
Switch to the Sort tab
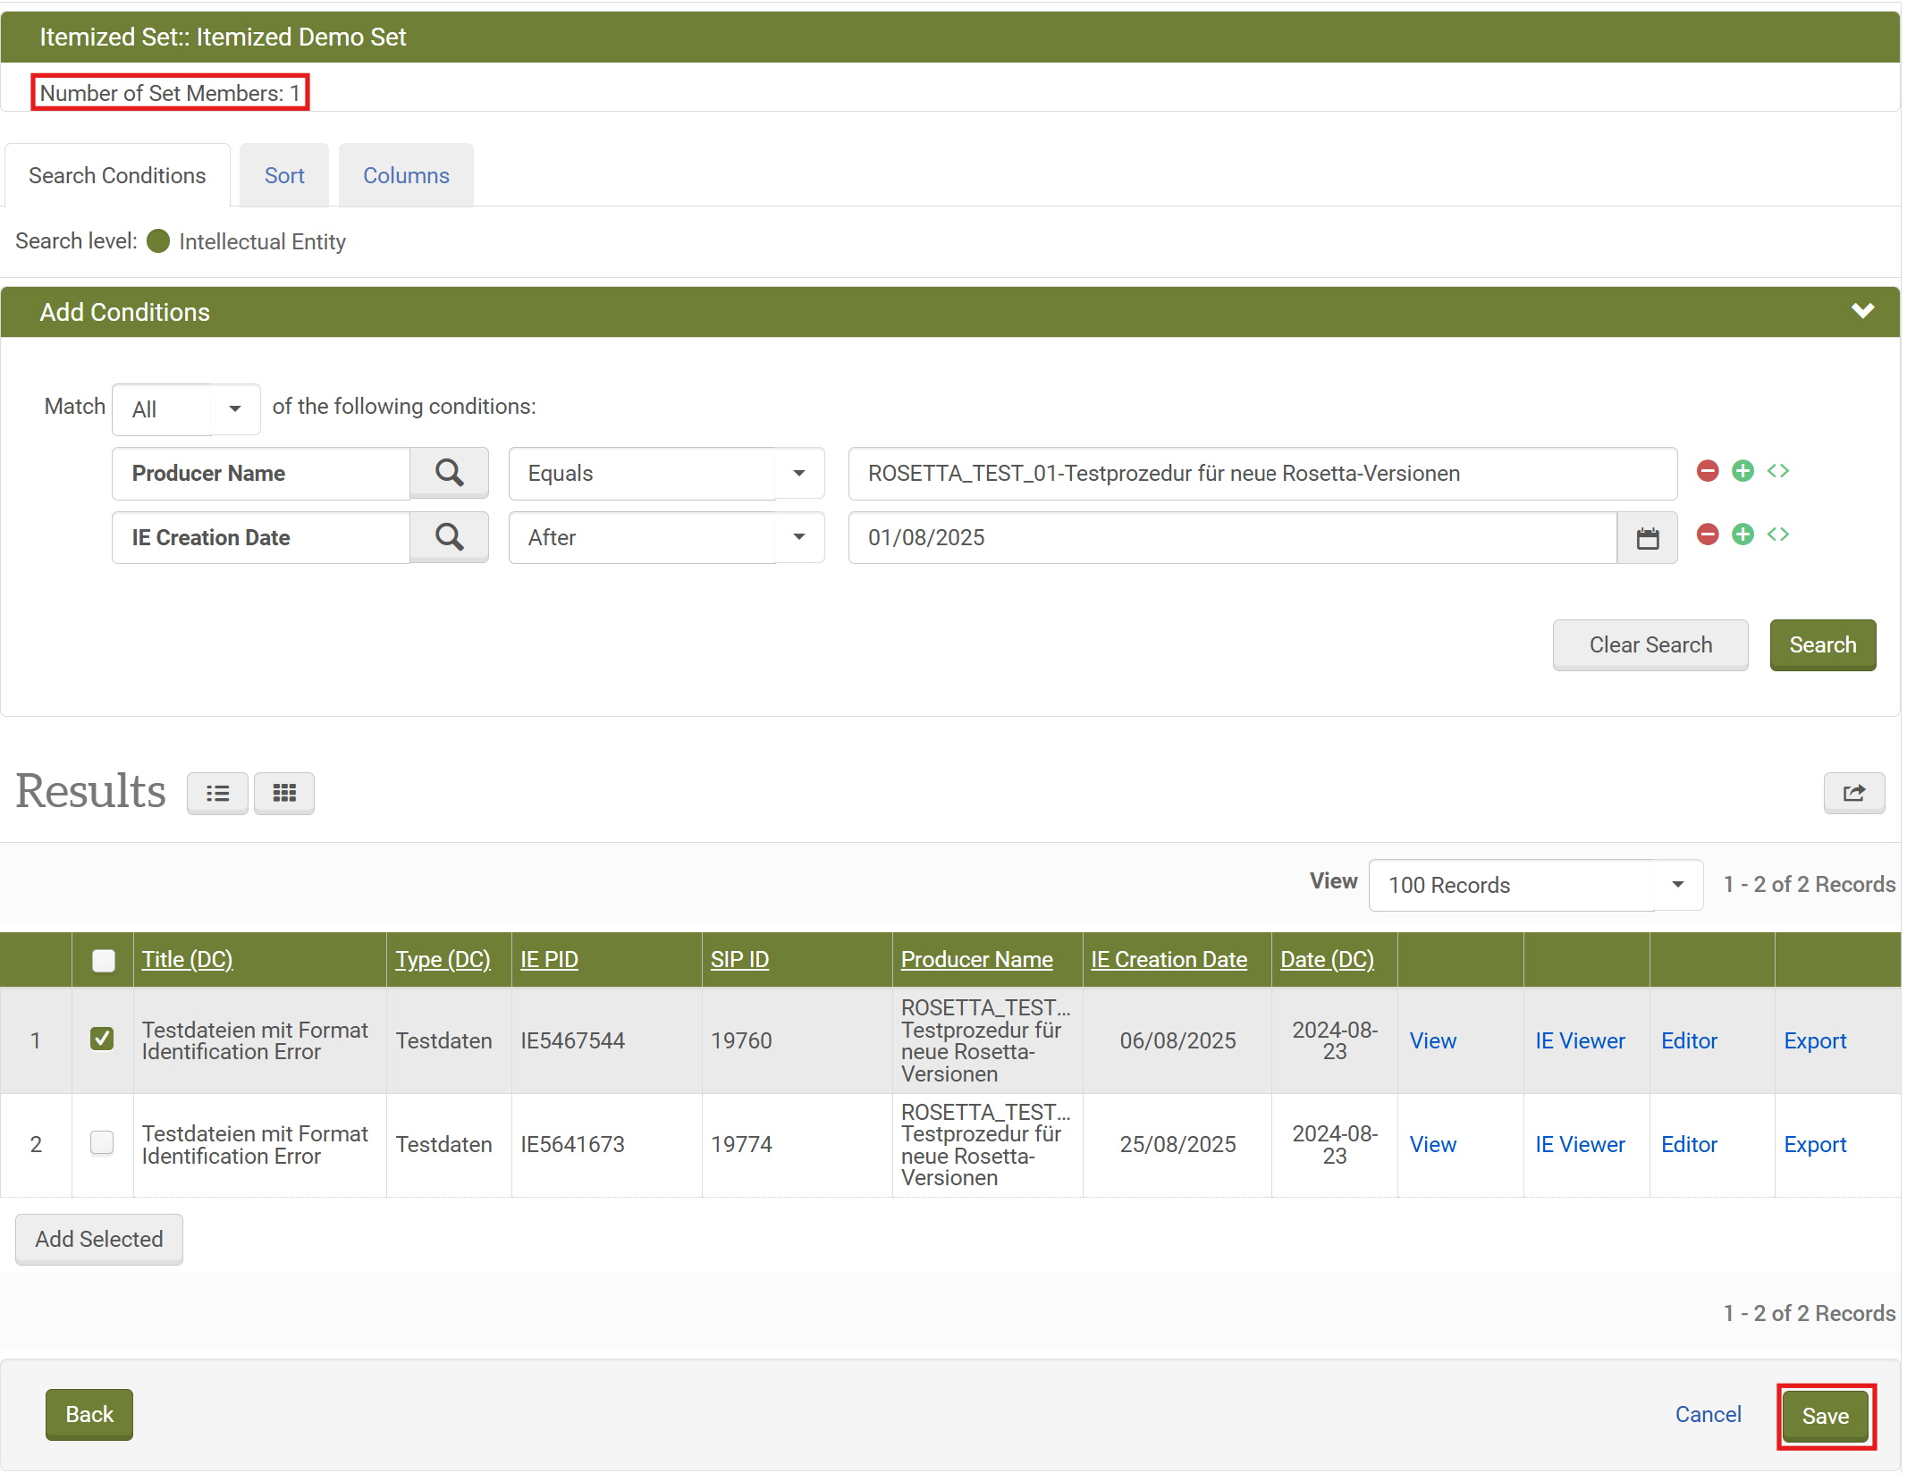click(284, 175)
